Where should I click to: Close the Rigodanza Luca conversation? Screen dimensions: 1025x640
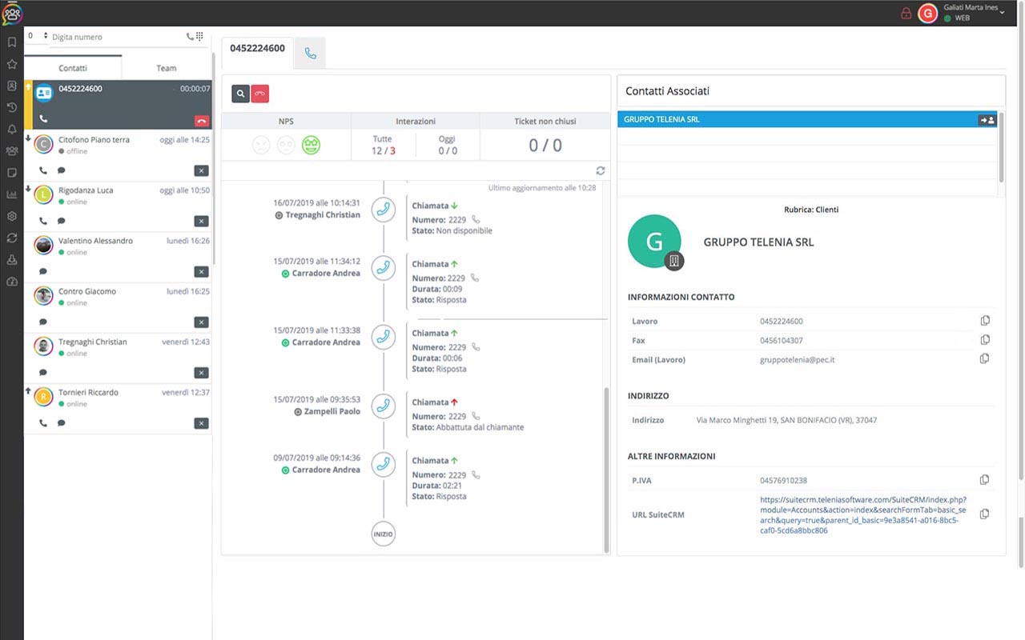(x=201, y=221)
